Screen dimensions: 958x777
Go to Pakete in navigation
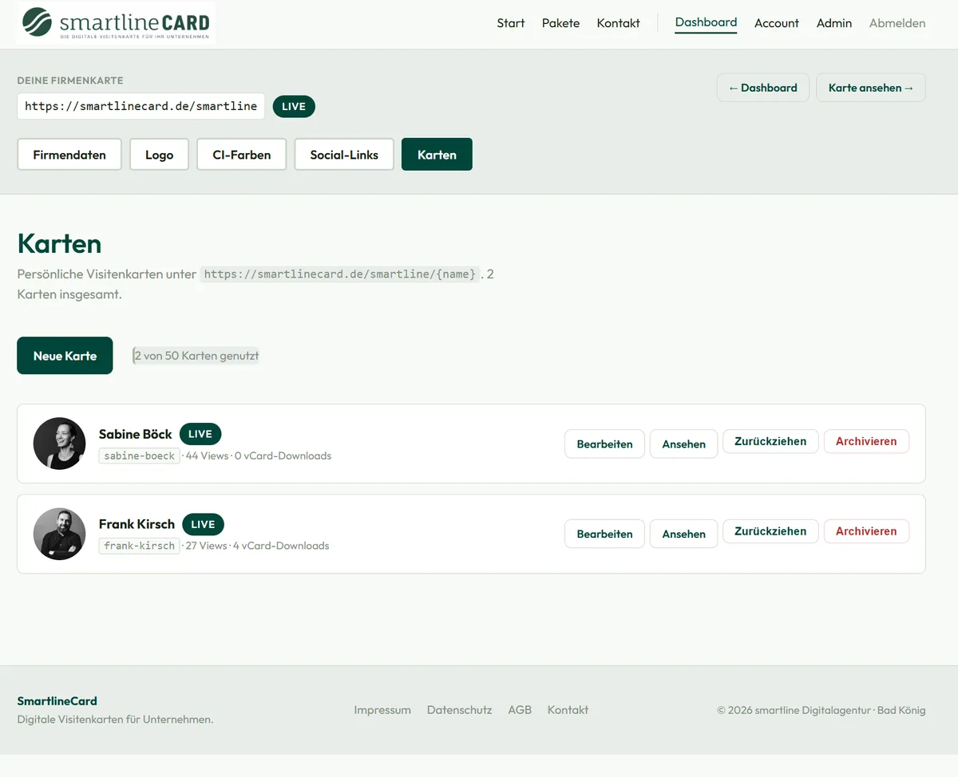point(560,23)
